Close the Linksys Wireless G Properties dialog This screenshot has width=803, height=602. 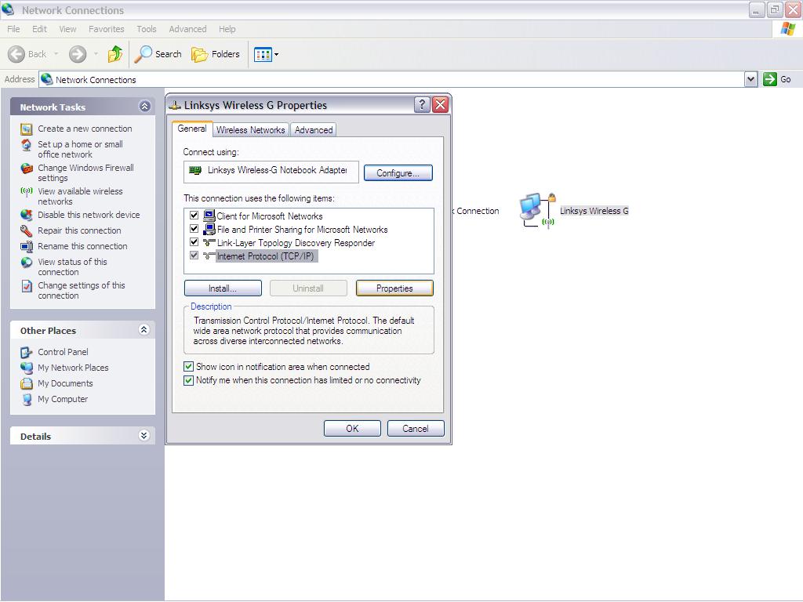coord(441,105)
